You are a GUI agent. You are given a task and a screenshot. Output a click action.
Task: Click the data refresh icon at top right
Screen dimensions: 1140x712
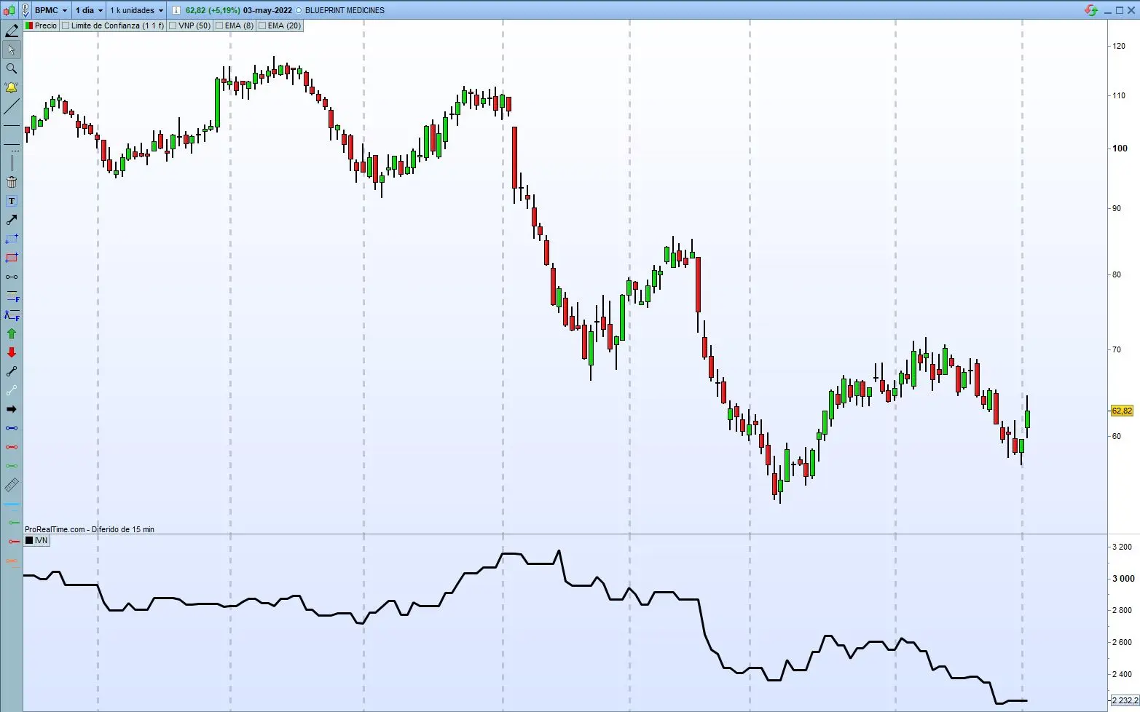1090,10
